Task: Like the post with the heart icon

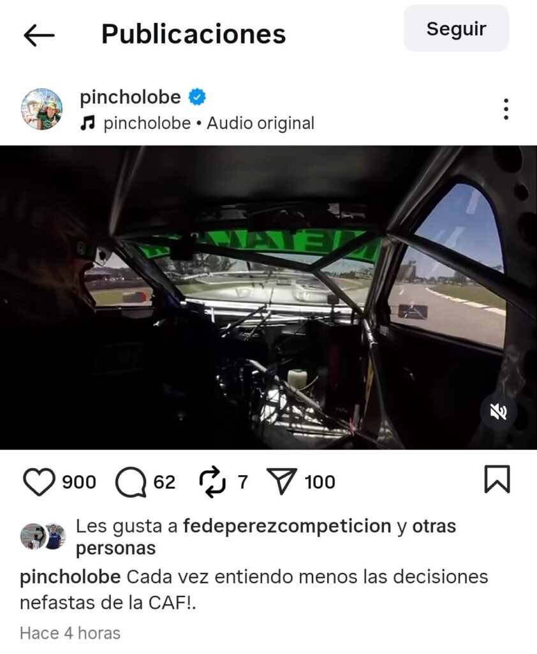Action: click(x=38, y=482)
